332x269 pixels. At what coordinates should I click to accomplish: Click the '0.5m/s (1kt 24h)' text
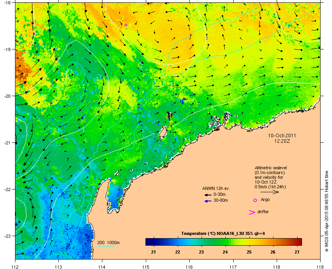[x=270, y=187]
